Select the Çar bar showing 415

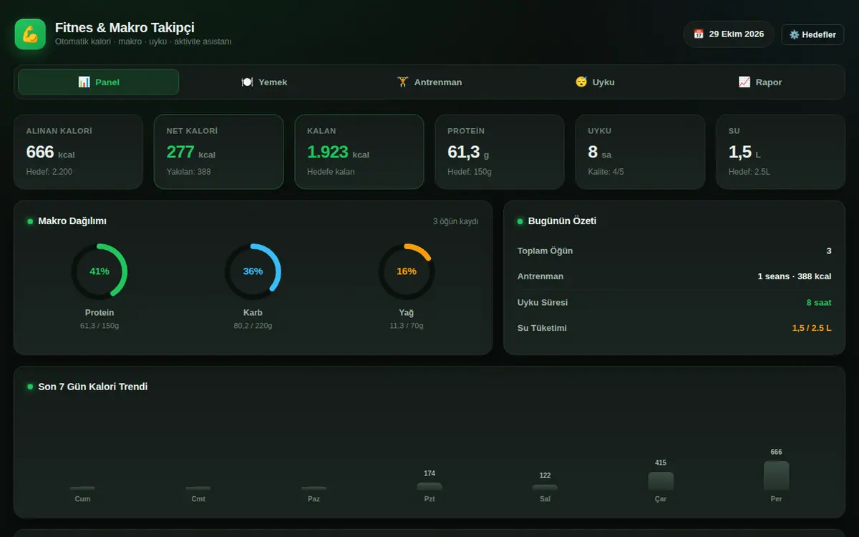(x=661, y=481)
